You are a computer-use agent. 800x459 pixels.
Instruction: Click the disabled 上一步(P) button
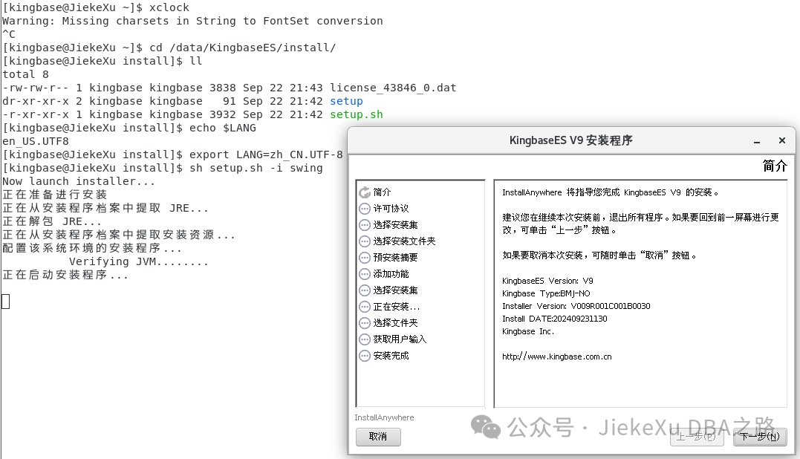tap(696, 437)
